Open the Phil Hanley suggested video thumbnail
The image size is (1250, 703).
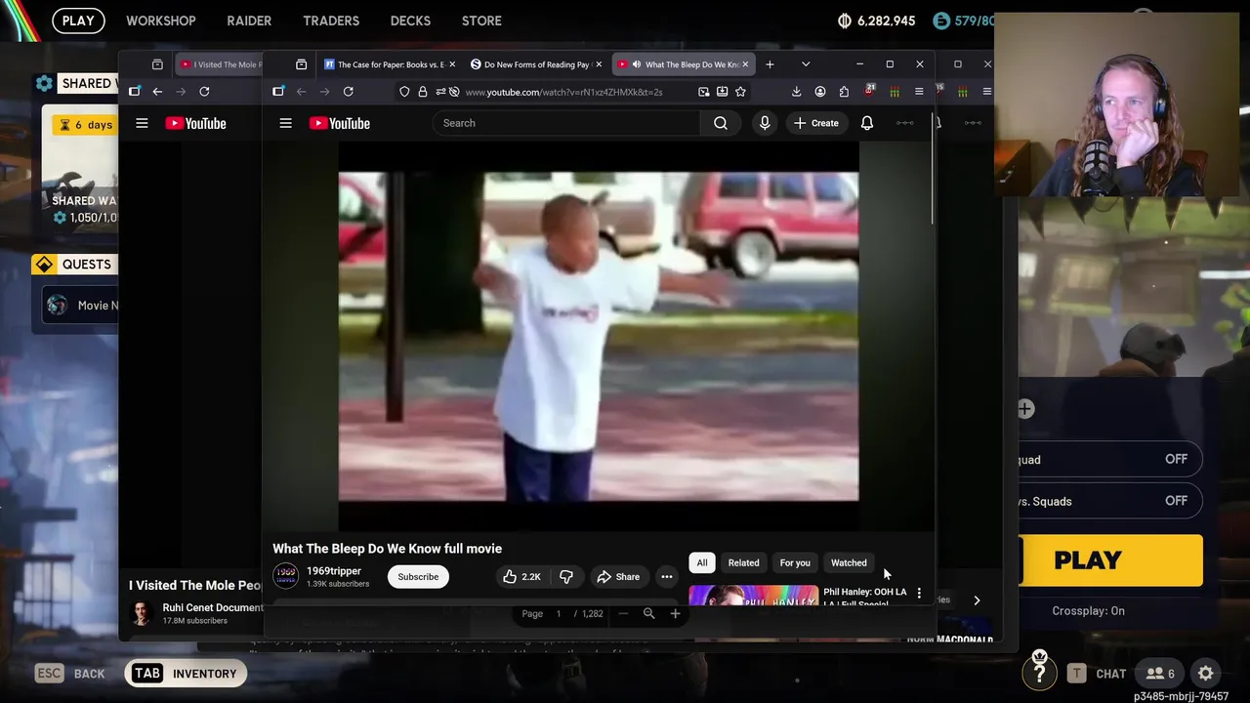tap(753, 596)
